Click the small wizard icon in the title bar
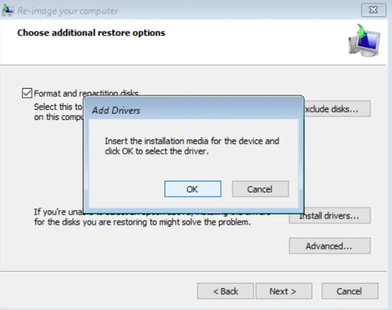 tap(9, 11)
